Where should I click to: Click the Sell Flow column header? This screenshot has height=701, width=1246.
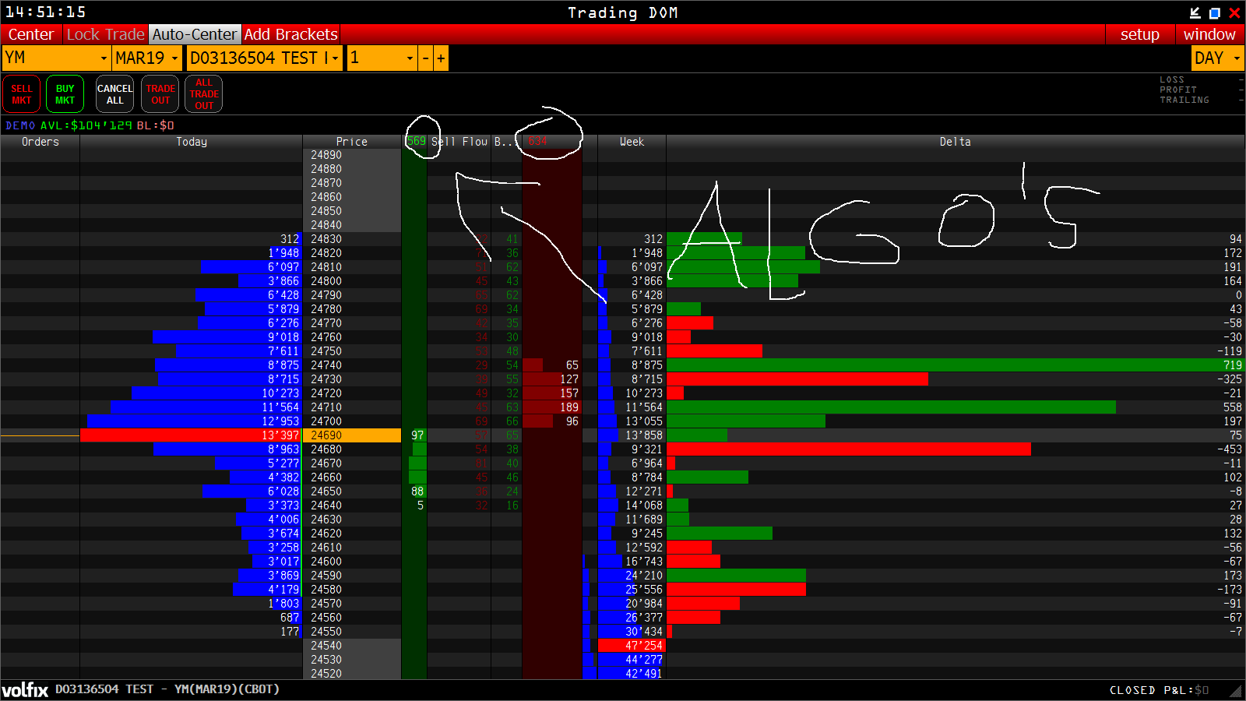459,142
